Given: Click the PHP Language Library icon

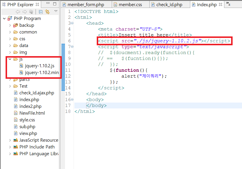Looking at the screenshot, I should pyautogui.click(x=16, y=154).
